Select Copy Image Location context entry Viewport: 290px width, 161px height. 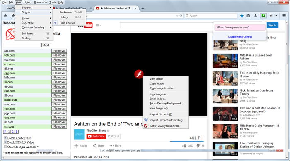coord(166,88)
